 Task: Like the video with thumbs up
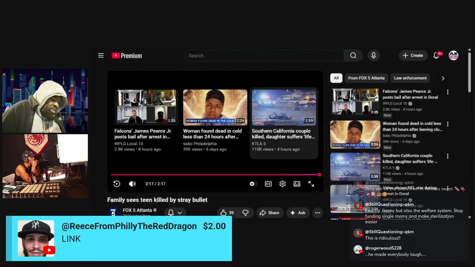227,212
